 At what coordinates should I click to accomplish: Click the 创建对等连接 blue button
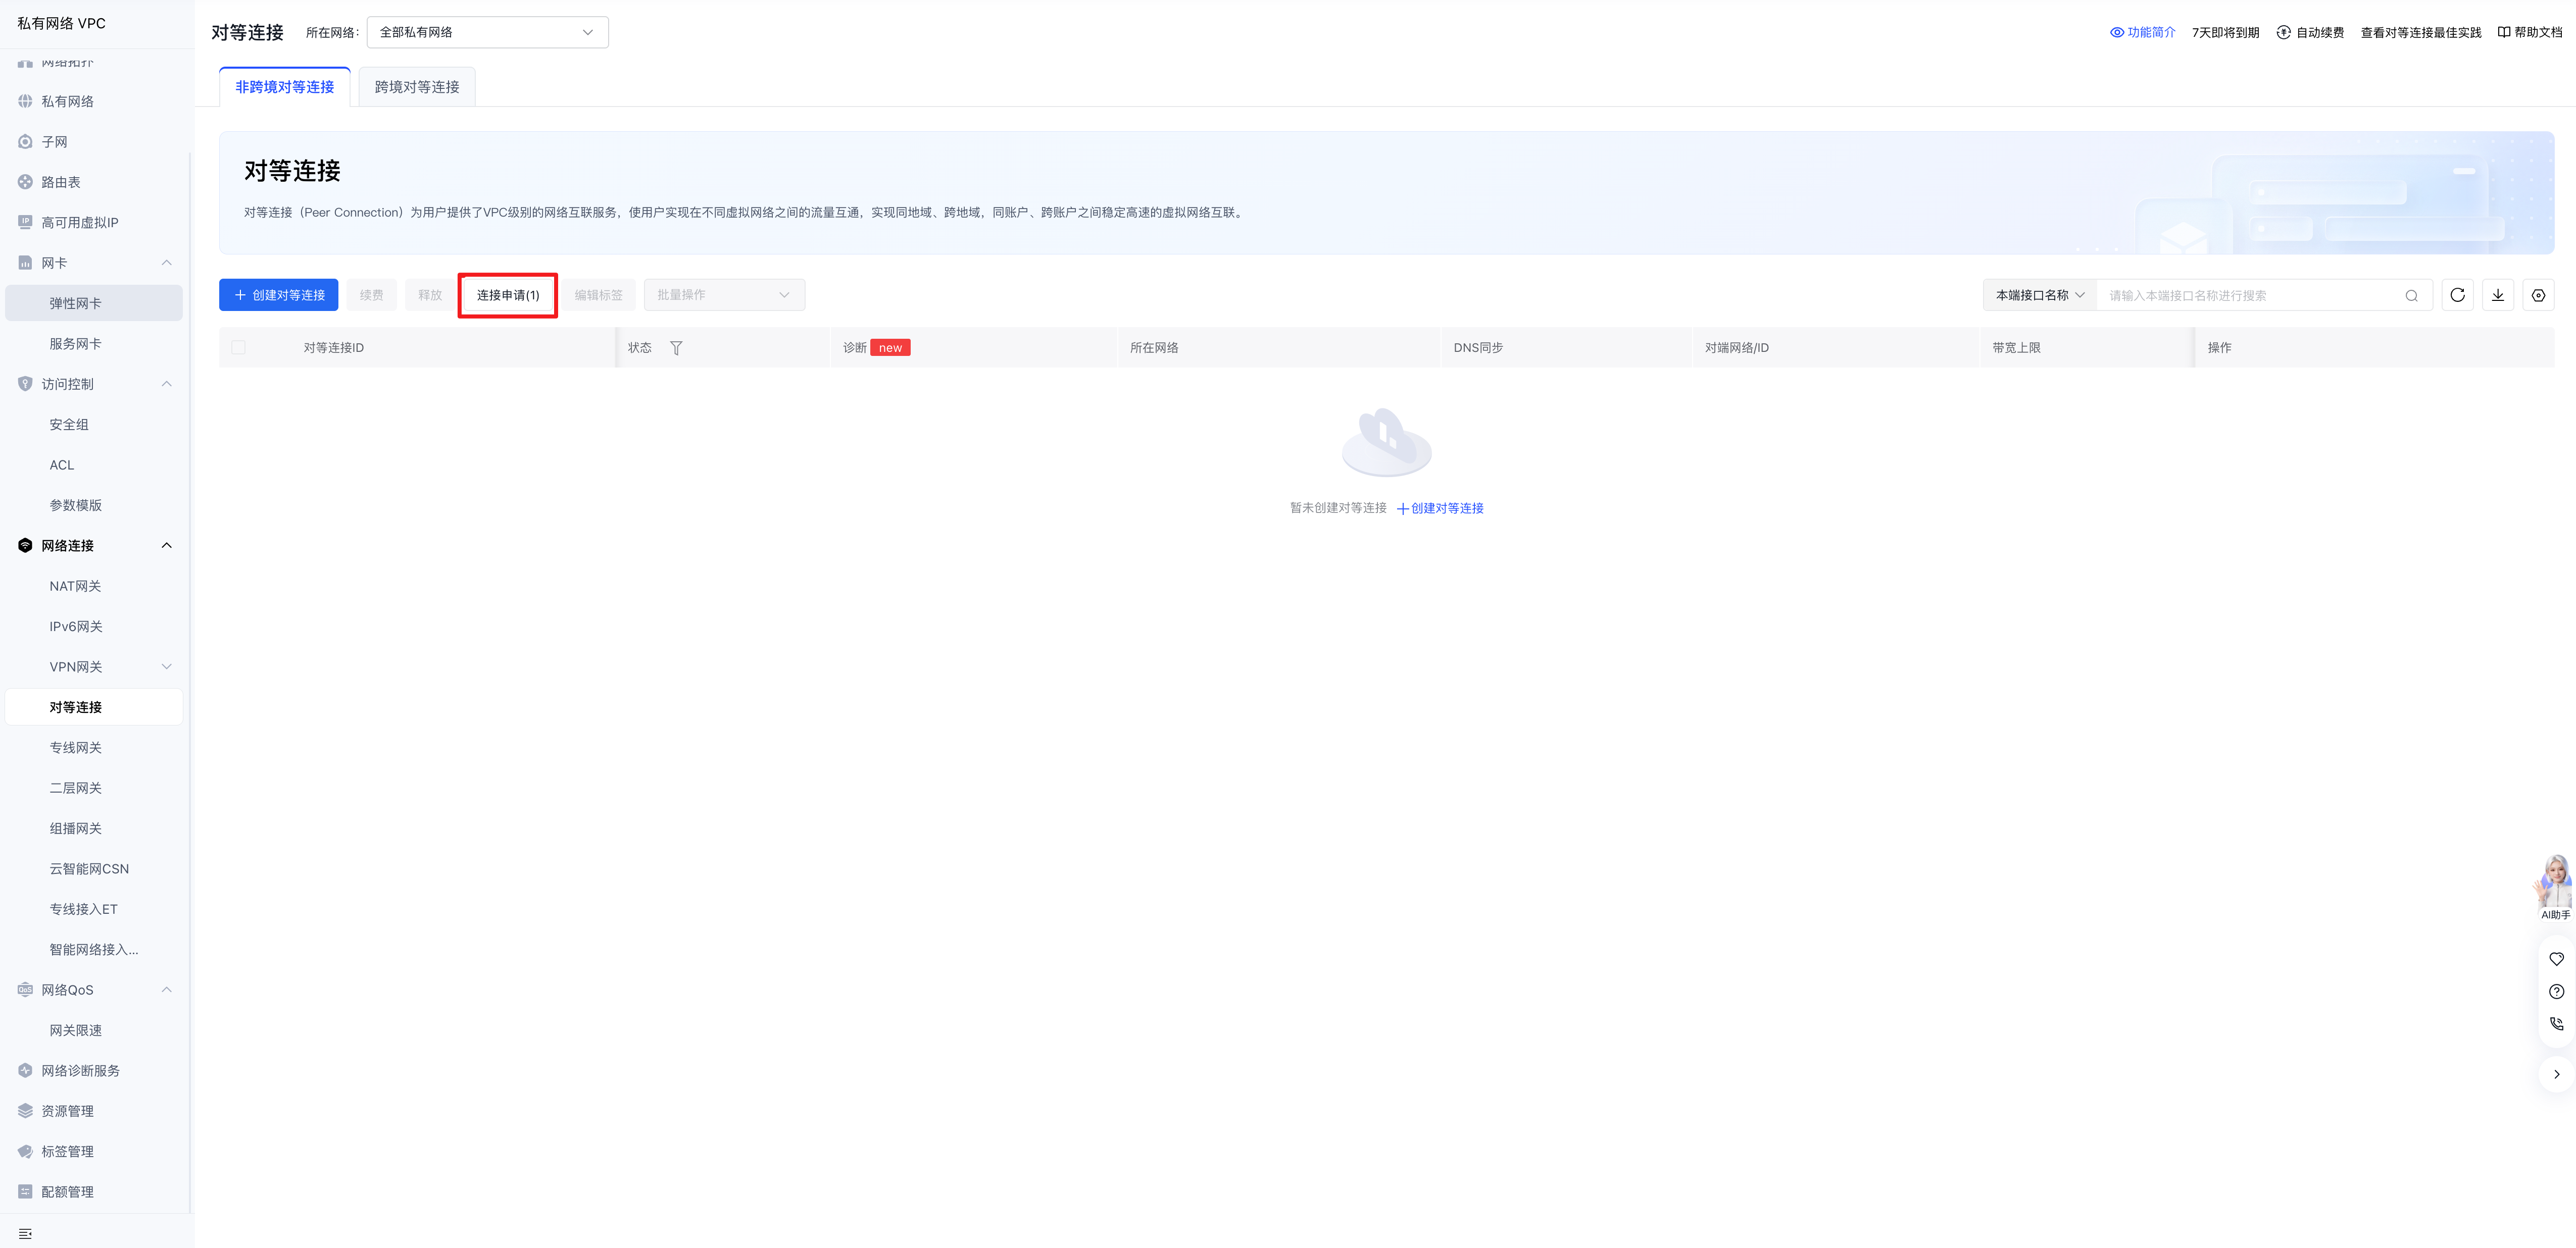(x=278, y=295)
